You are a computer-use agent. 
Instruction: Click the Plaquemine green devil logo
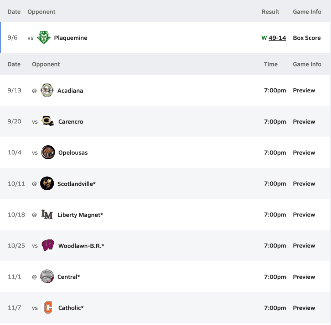44,37
